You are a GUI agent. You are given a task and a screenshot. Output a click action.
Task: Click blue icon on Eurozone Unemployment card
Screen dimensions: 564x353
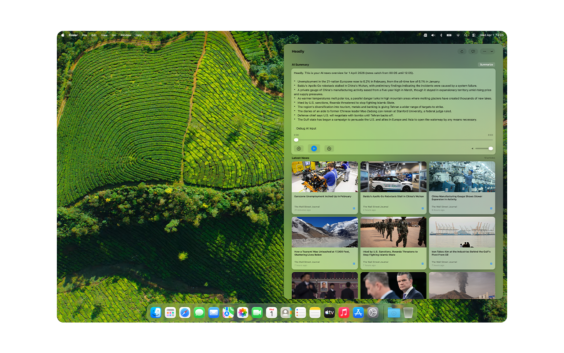(354, 208)
